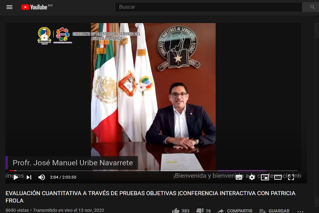Switch to theater mode
Viewport: 319px width, 213px height.
pyautogui.click(x=278, y=177)
